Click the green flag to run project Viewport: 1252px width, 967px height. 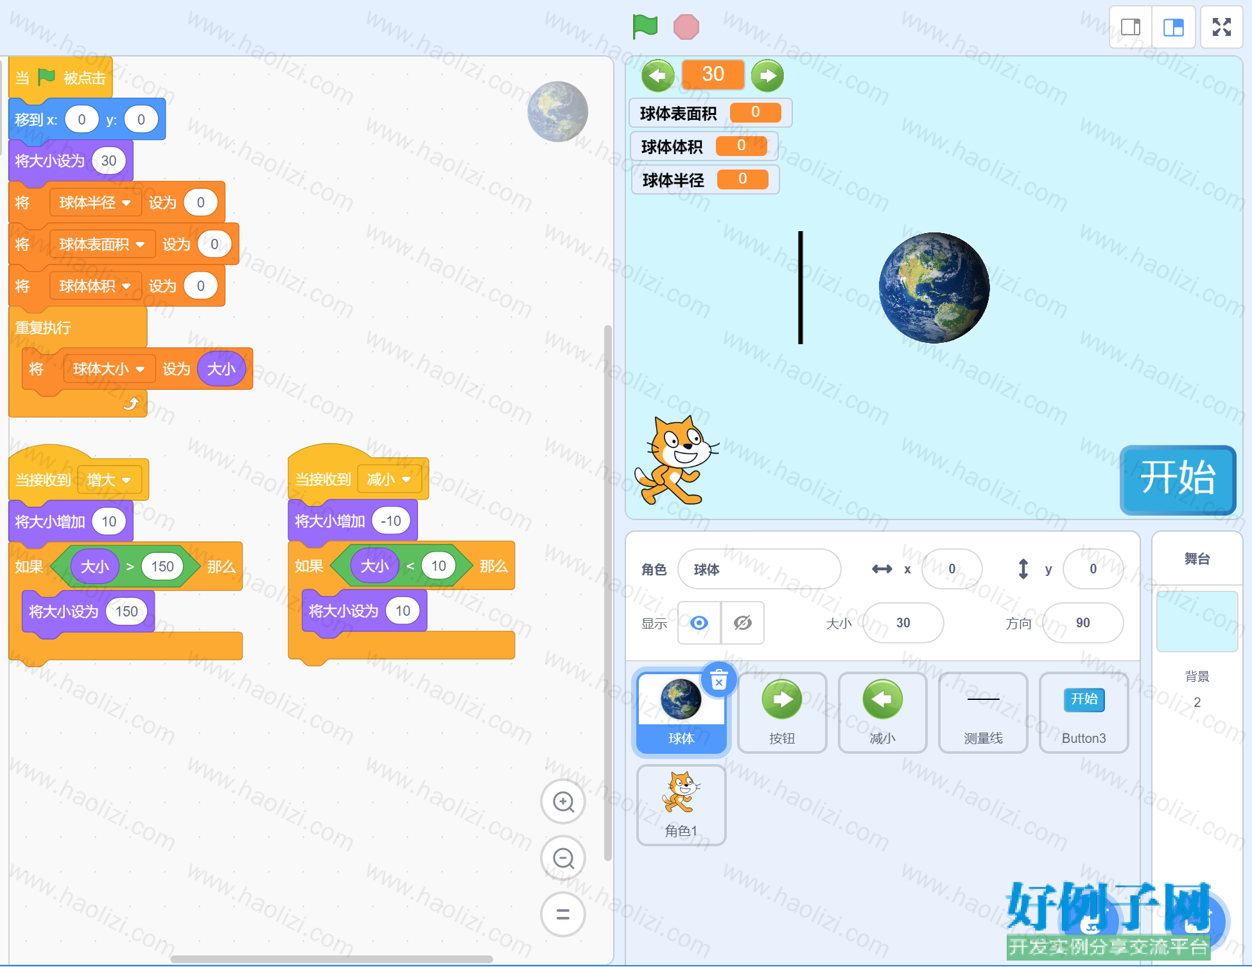point(645,27)
